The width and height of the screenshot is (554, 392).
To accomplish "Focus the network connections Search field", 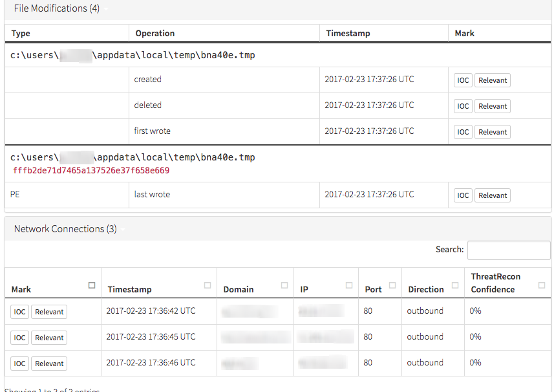I will coord(508,250).
